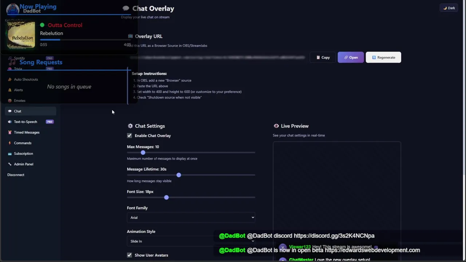This screenshot has height=262, width=466.
Task: Click the Live Preview chat box
Action: tap(337, 201)
